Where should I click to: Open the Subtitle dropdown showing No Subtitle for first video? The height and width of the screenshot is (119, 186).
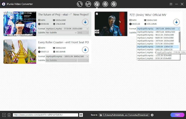[61, 33]
